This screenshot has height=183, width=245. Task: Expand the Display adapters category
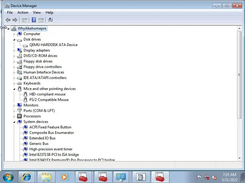pyautogui.click(x=14, y=51)
